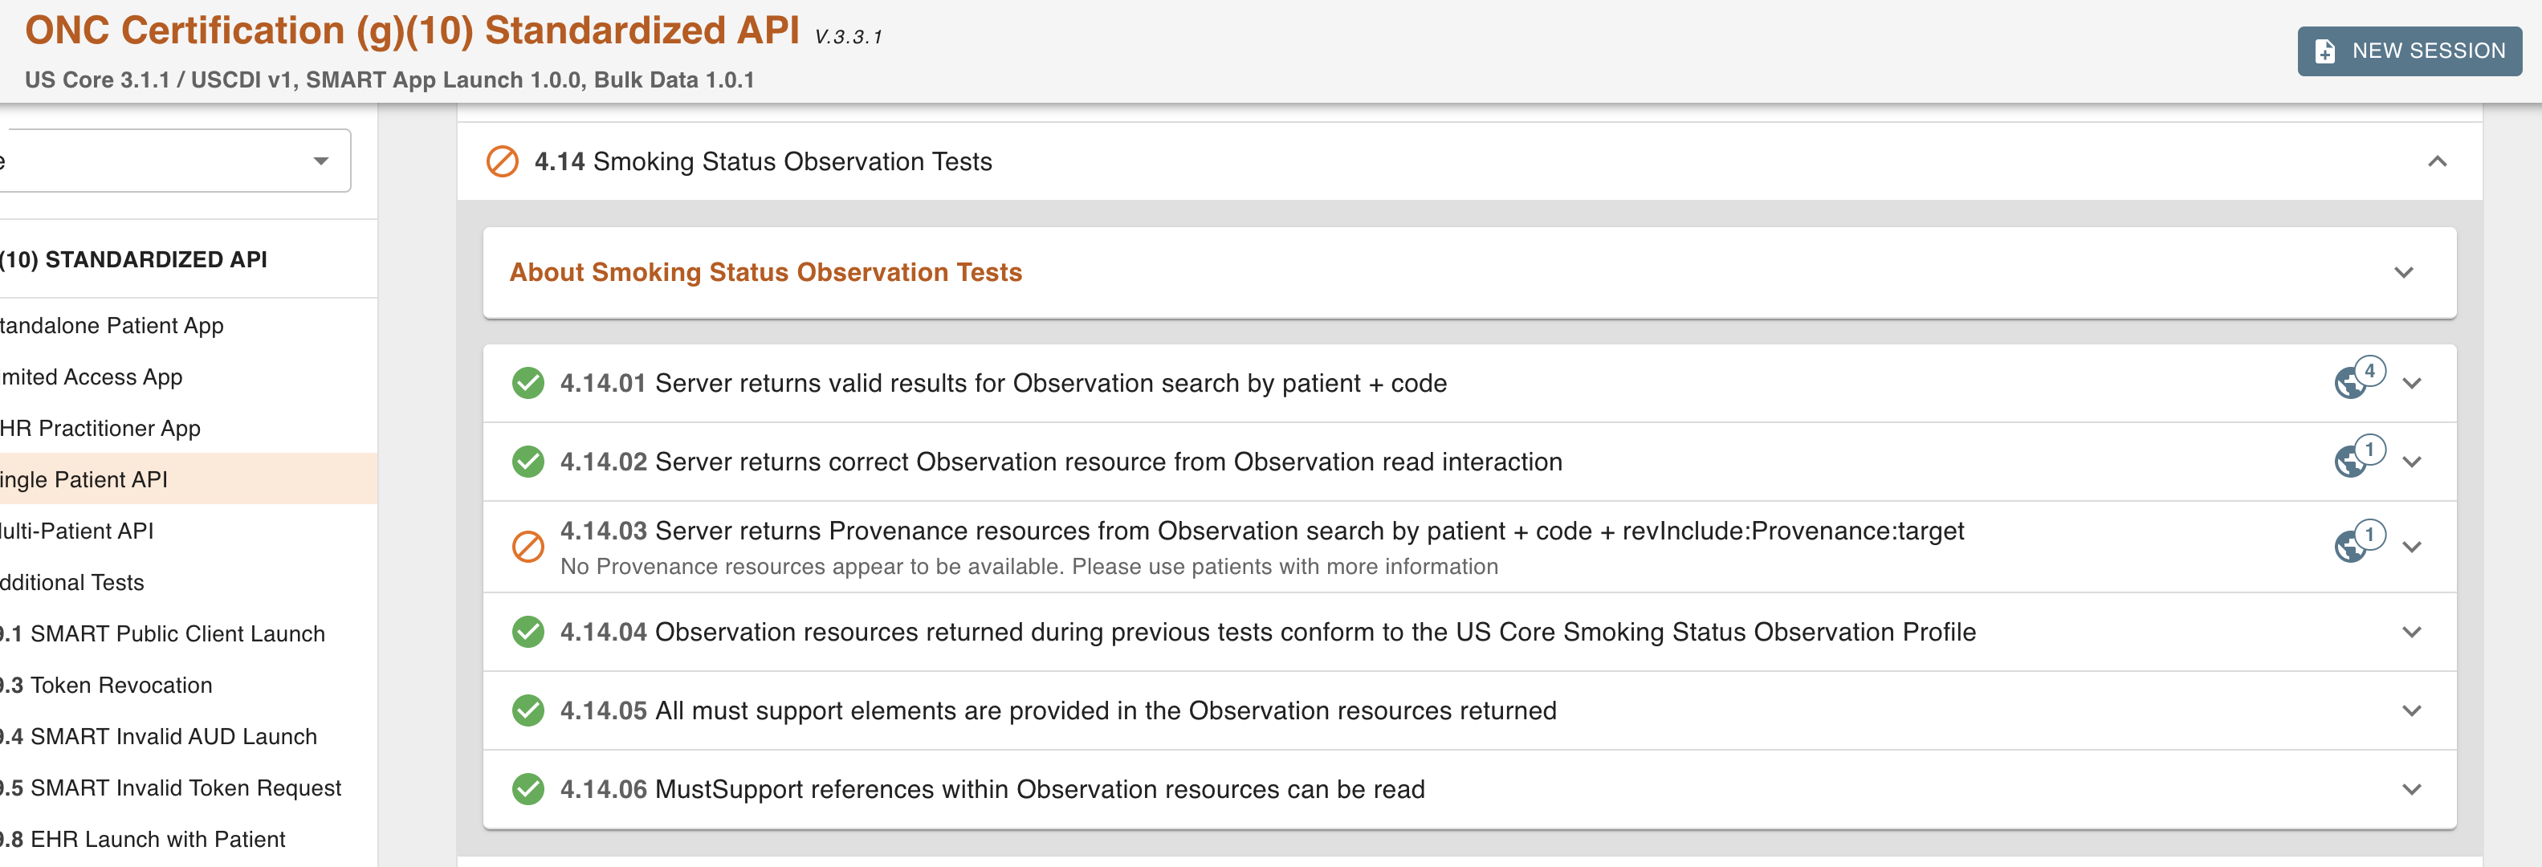Image resolution: width=2542 pixels, height=867 pixels.
Task: Click the skip icon beside 4.14 Smoking Status header
Action: click(x=503, y=161)
